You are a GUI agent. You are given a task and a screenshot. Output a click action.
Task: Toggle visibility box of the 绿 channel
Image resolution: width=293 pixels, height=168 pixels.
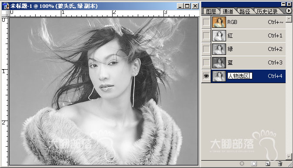(x=206, y=49)
